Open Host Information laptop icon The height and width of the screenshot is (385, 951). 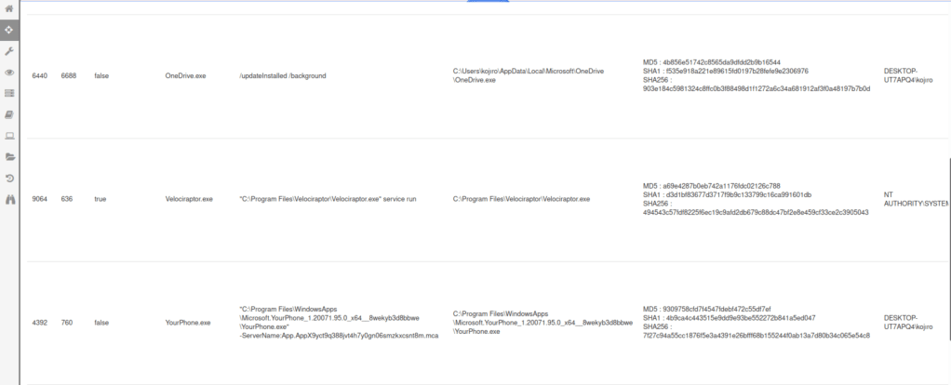pyautogui.click(x=9, y=136)
